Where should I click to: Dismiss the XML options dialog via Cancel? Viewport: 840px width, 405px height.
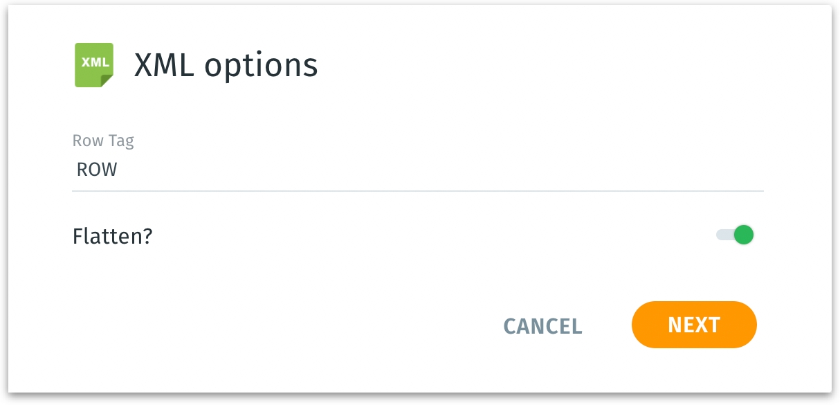coord(542,325)
